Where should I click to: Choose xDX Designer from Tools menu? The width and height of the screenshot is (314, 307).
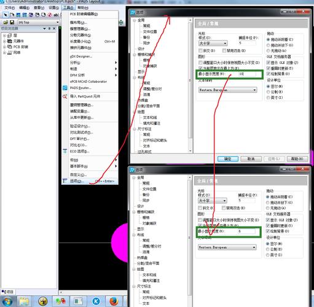pyautogui.click(x=81, y=56)
